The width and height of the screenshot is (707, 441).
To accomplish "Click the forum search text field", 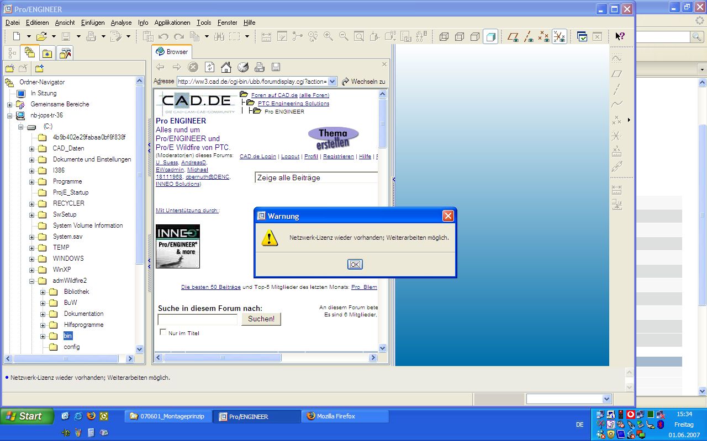I will (x=197, y=319).
